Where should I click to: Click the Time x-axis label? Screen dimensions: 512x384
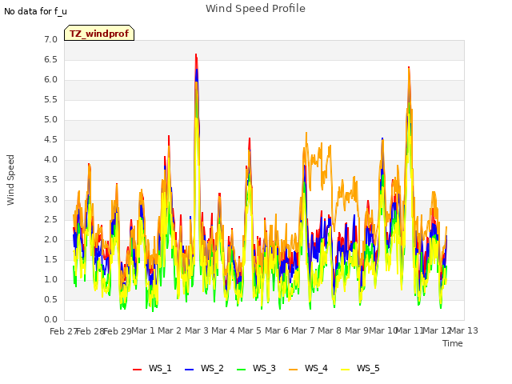453,343
